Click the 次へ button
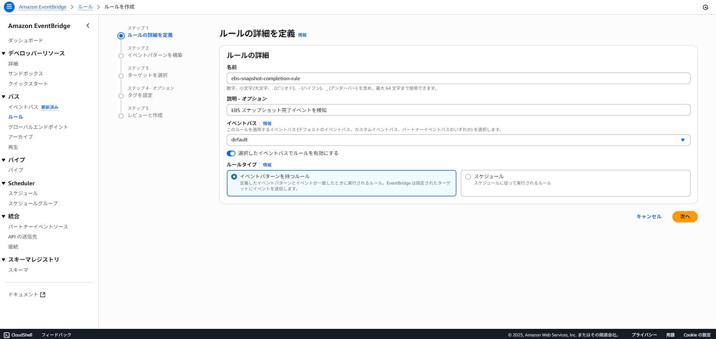716x339 pixels. (685, 217)
